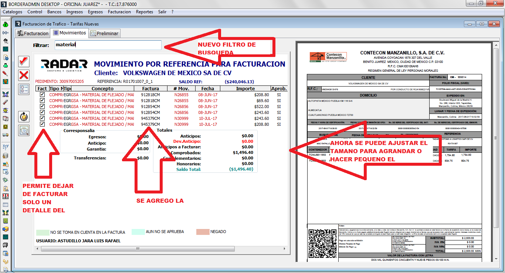This screenshot has width=505, height=273.
Task: Switch to the Facturacion tab
Action: click(33, 33)
